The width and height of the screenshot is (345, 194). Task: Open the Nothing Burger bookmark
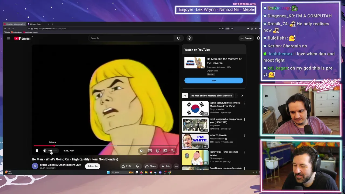tap(16, 32)
